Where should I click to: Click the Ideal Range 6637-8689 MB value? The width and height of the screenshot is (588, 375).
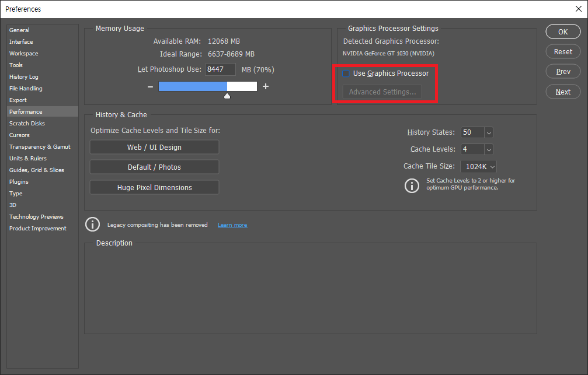231,54
